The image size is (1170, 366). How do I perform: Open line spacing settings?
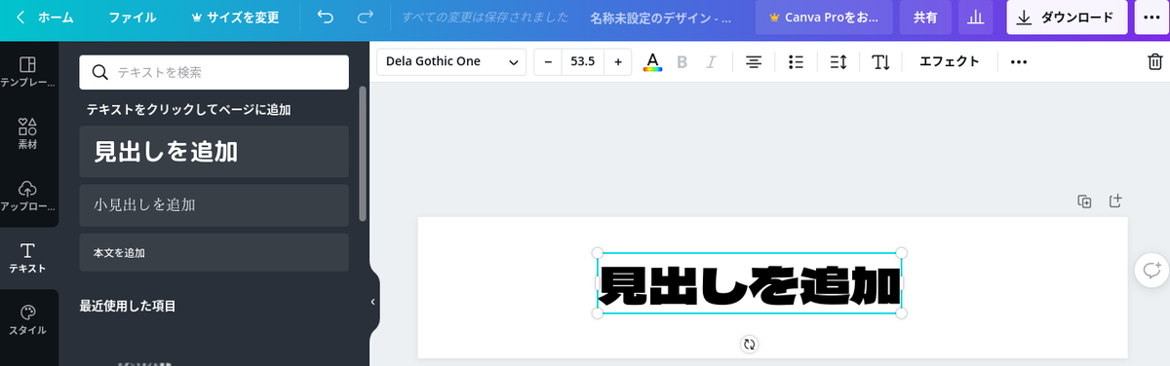838,61
